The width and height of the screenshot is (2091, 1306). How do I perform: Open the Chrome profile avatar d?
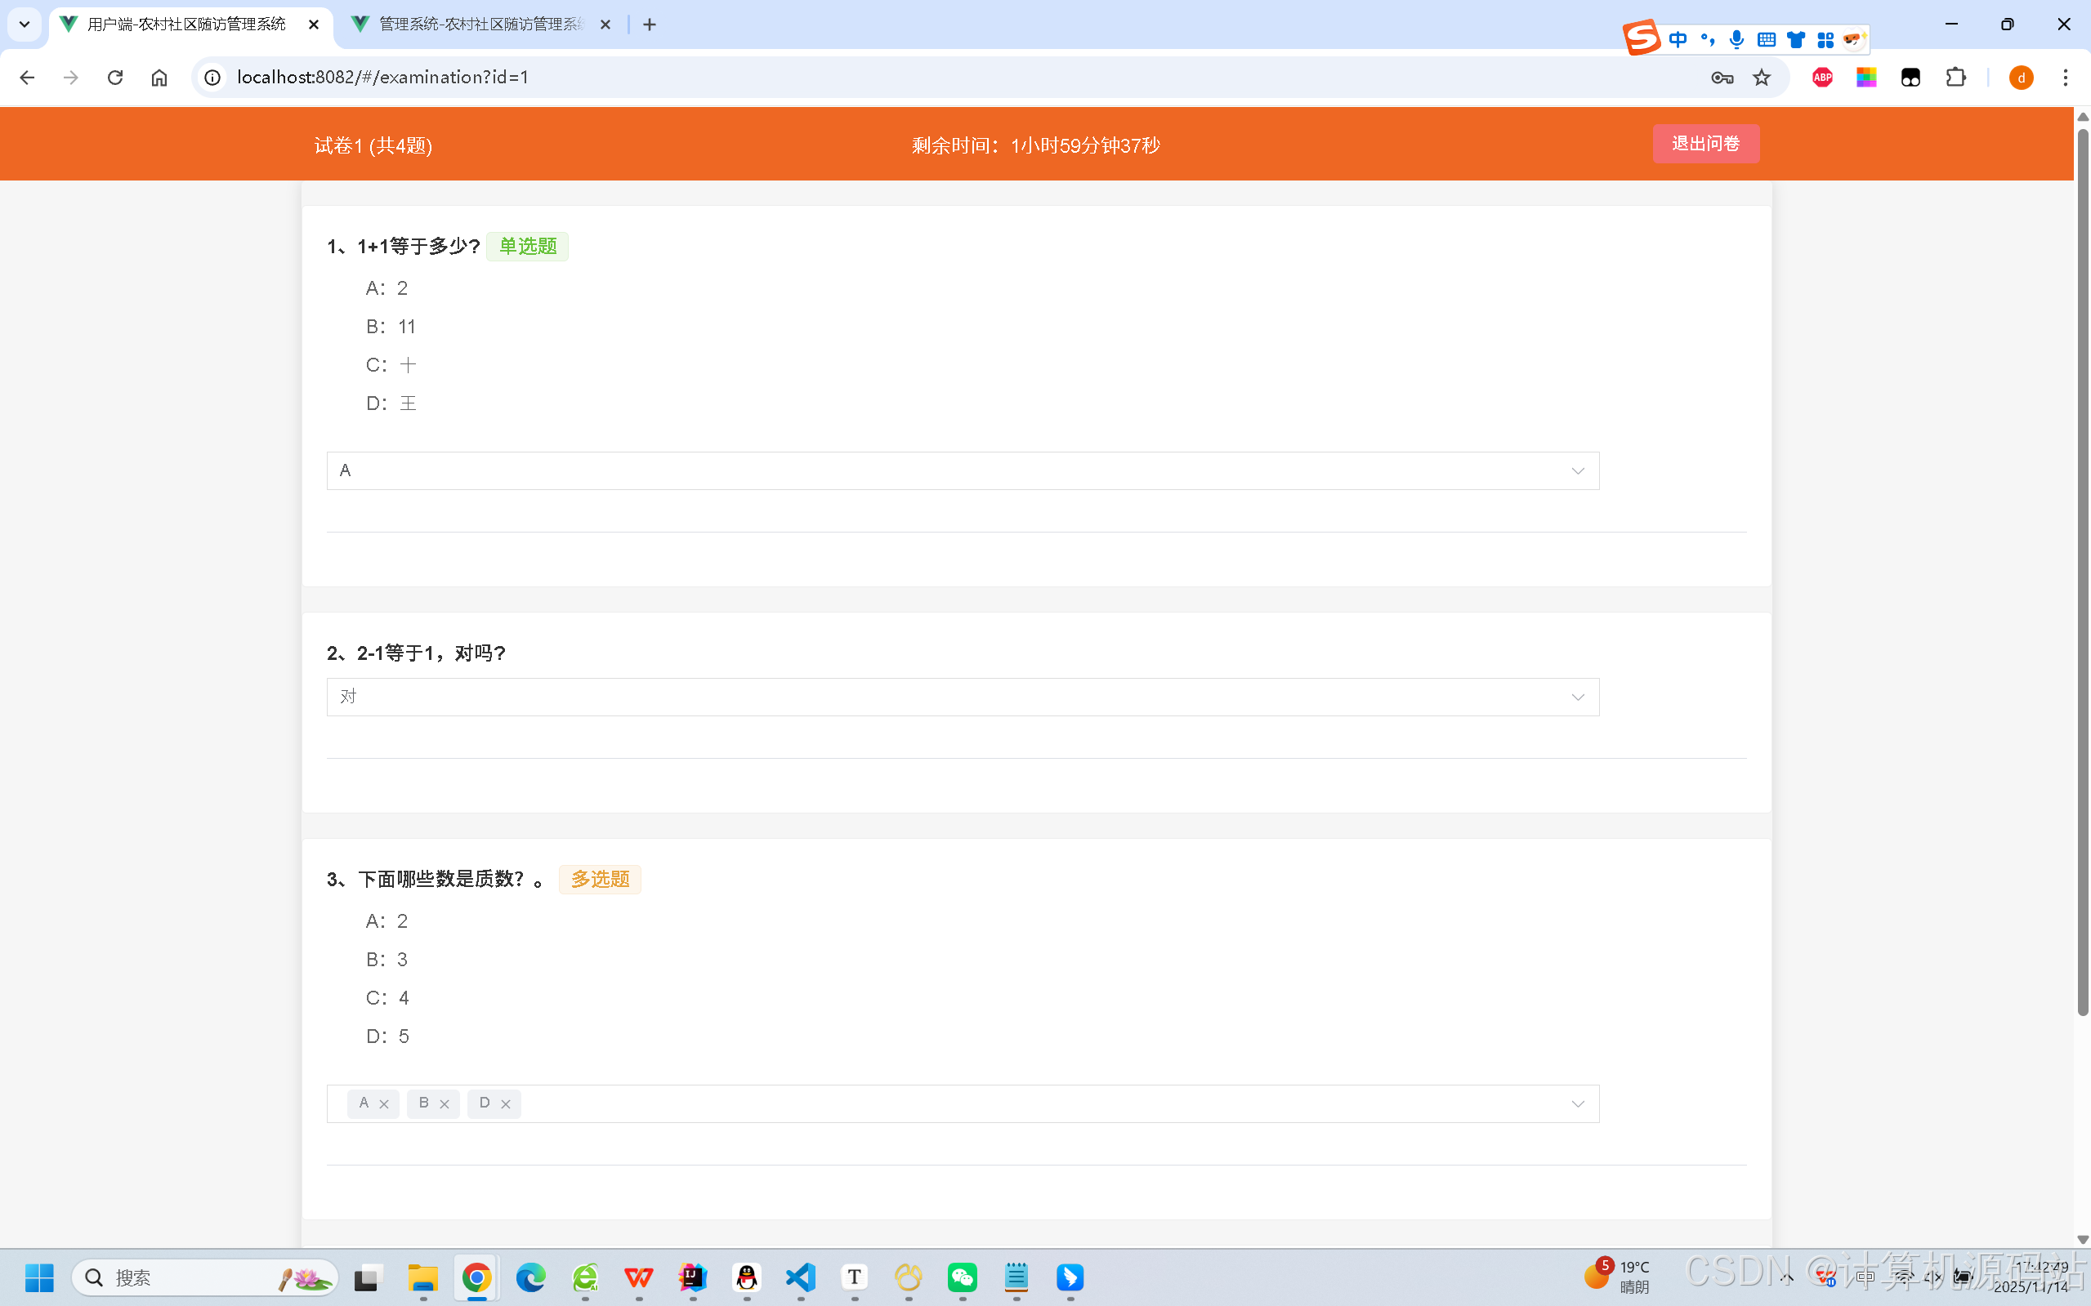pyautogui.click(x=2021, y=78)
